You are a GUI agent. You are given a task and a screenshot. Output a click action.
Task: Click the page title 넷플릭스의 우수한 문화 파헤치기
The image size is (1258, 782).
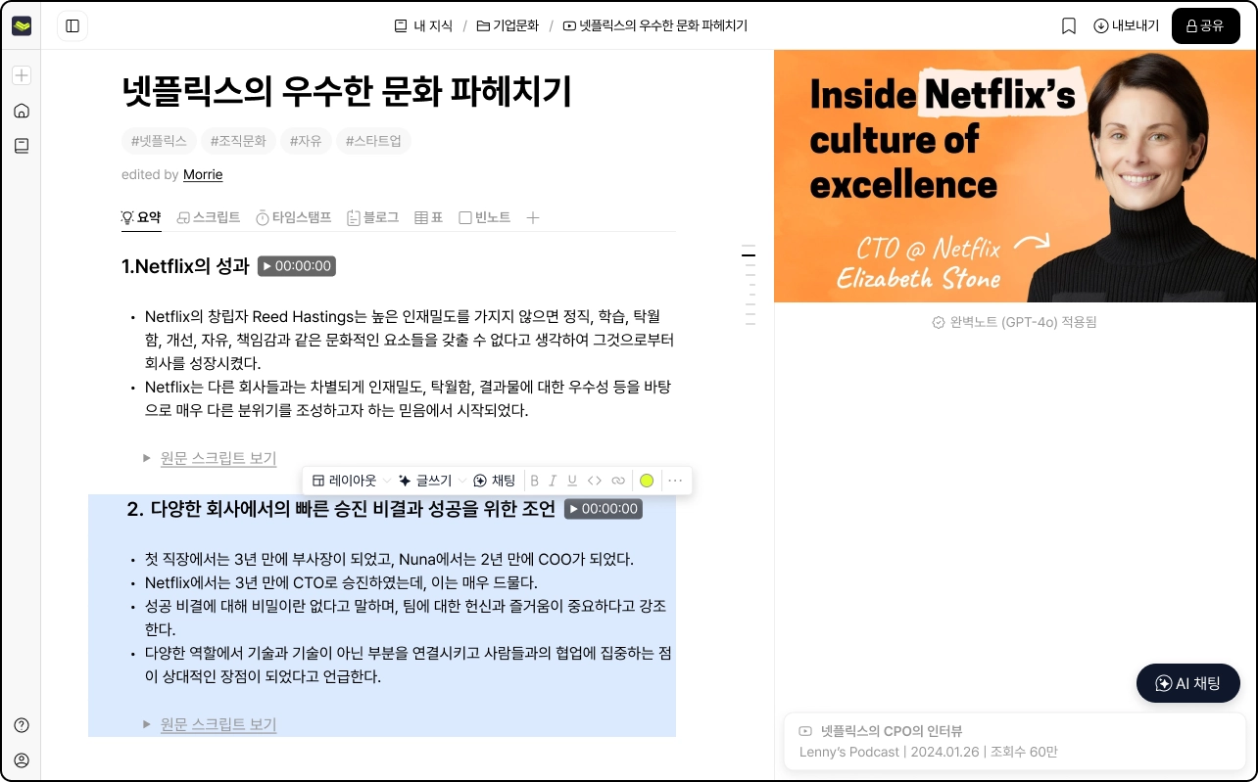tap(346, 92)
